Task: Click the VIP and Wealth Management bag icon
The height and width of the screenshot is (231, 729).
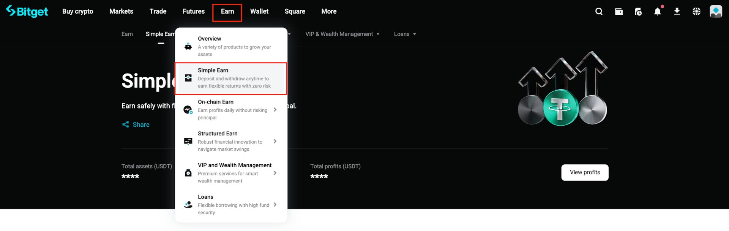Action: coord(188,173)
